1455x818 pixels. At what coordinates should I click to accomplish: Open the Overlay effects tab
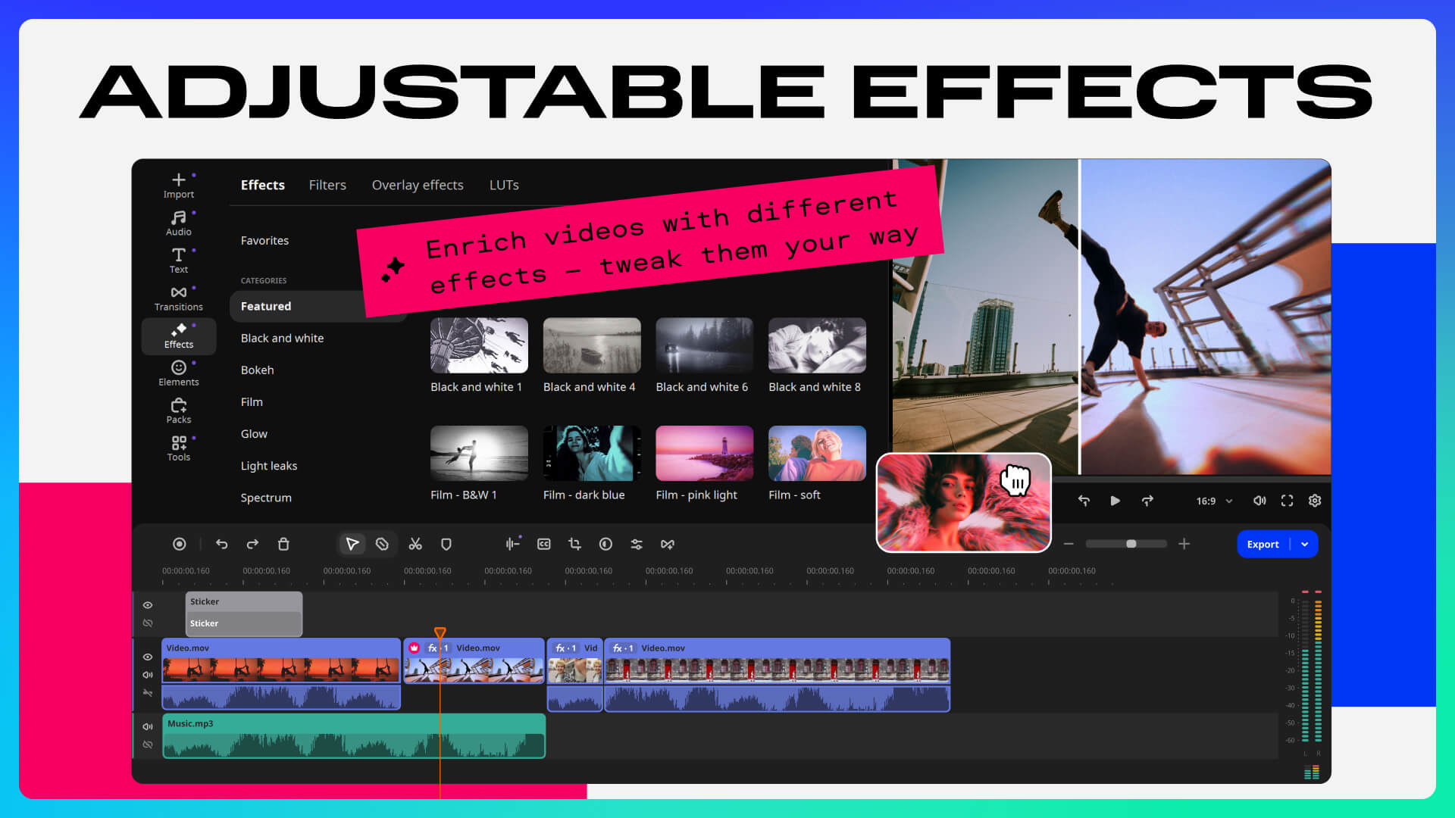click(418, 185)
